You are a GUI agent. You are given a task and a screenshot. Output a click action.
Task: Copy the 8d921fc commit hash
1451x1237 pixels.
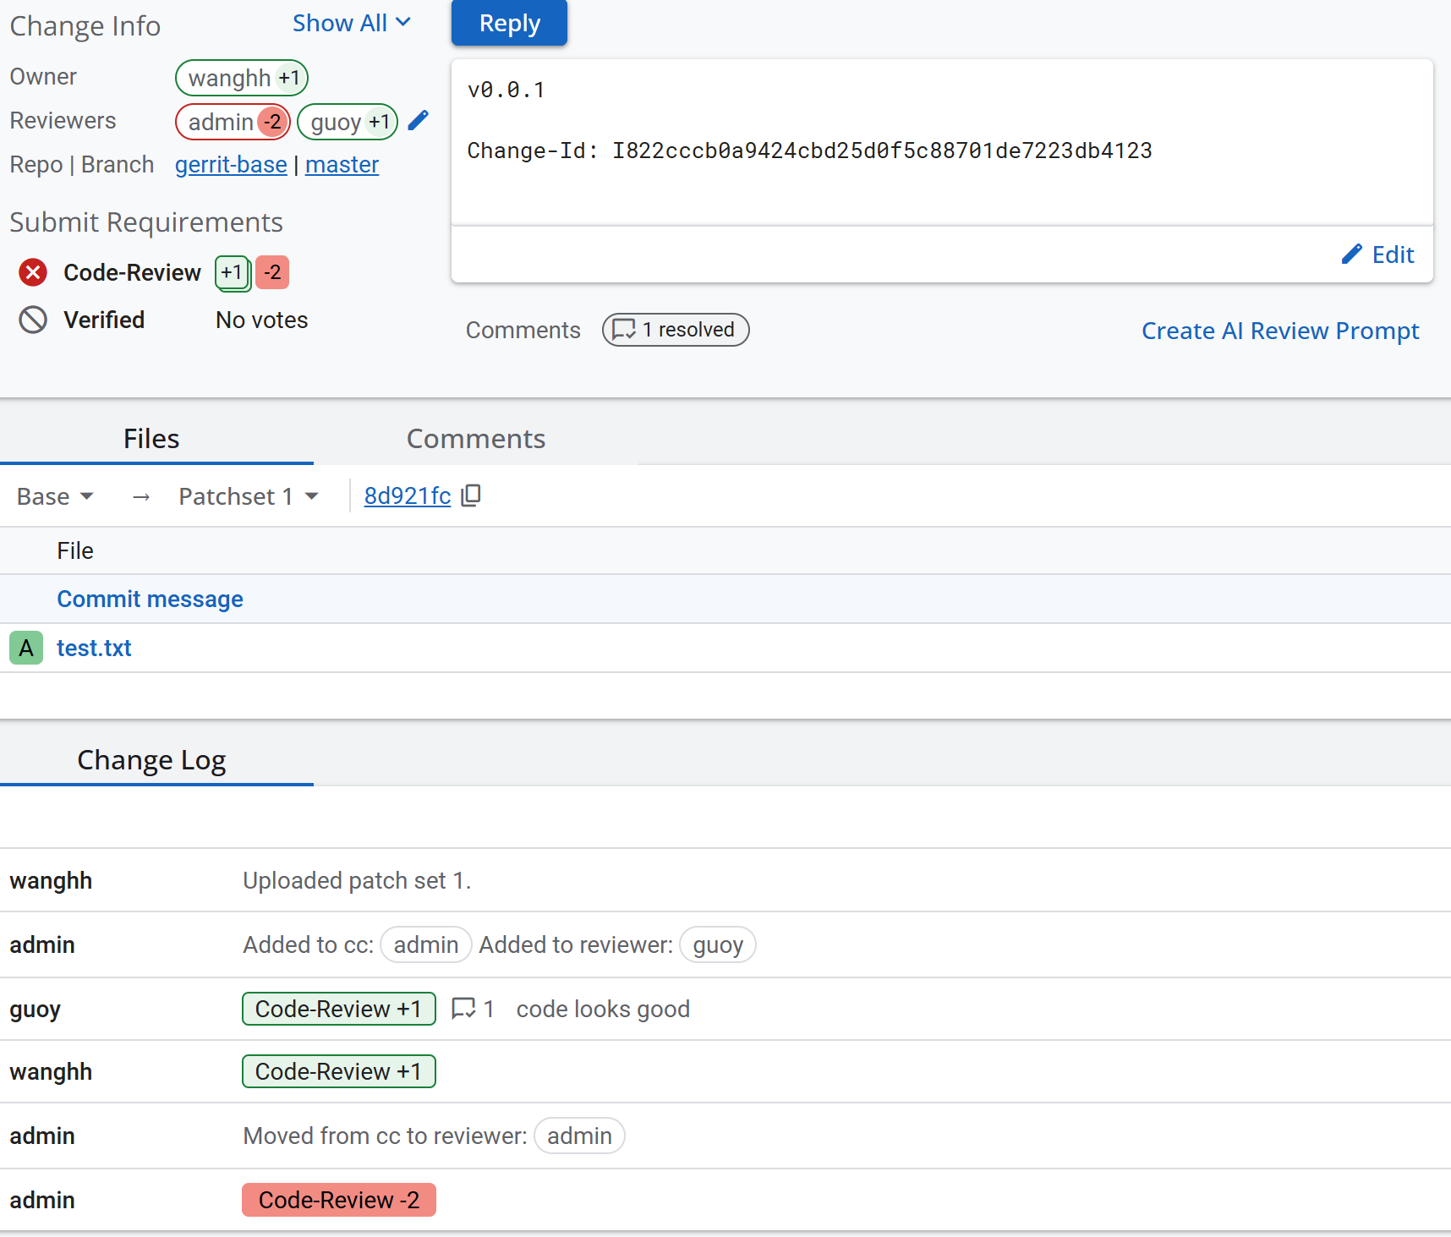tap(471, 495)
